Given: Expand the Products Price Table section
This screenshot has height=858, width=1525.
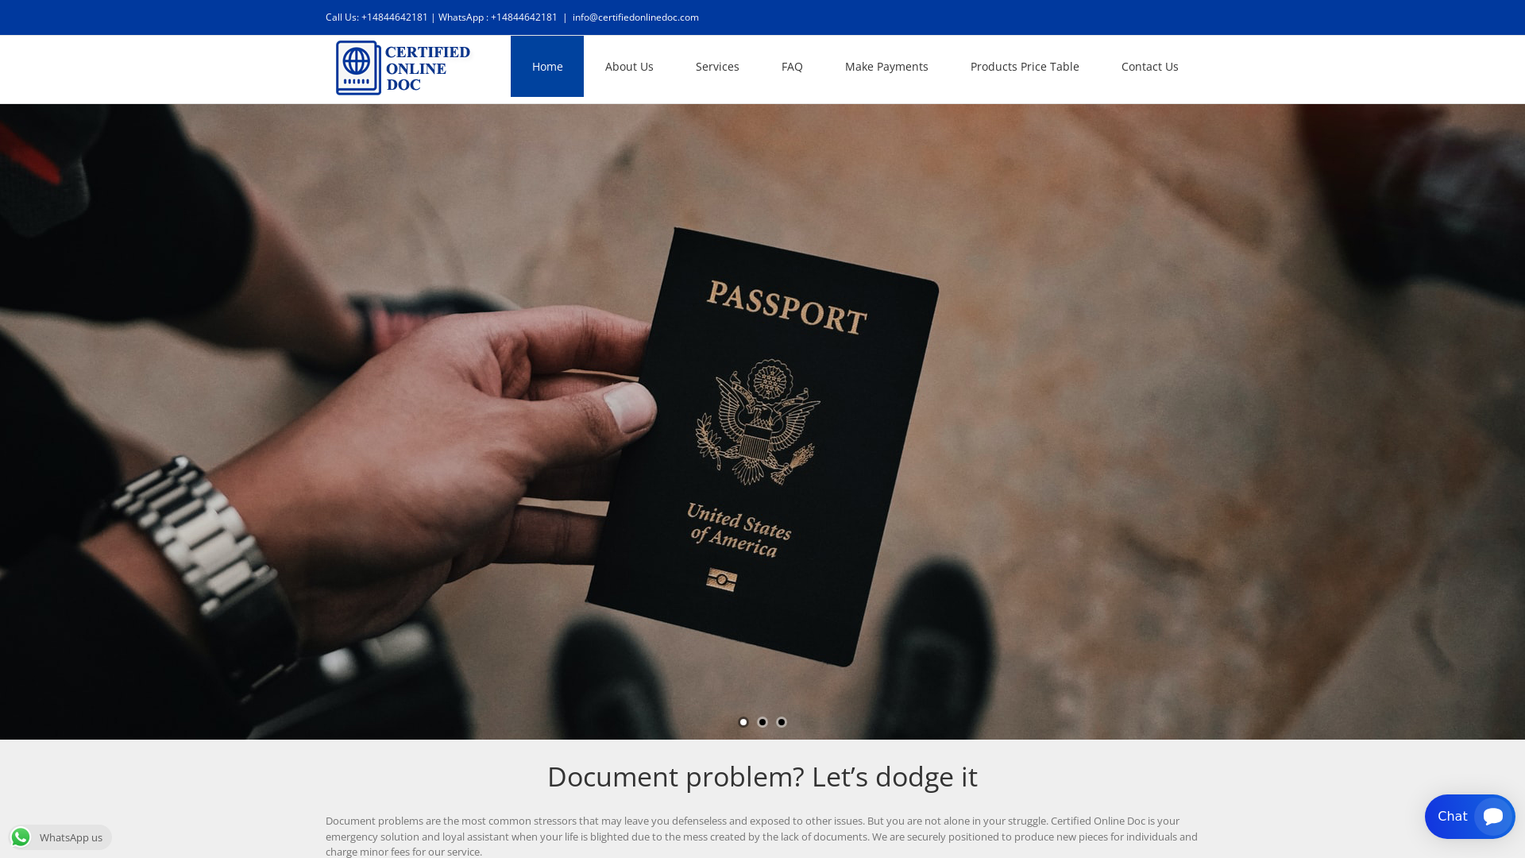Looking at the screenshot, I should (1025, 66).
